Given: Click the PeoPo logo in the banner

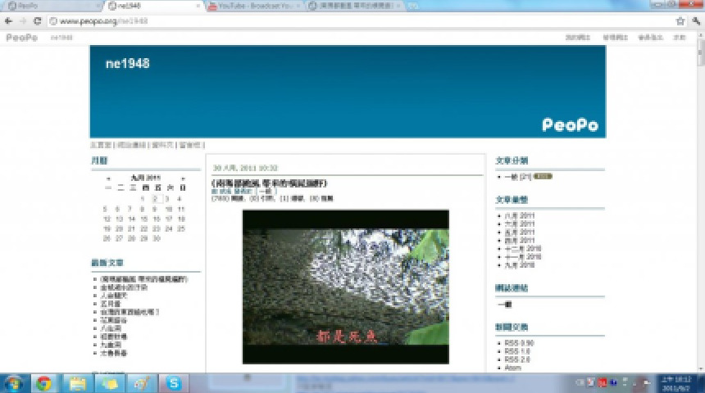Looking at the screenshot, I should (570, 125).
